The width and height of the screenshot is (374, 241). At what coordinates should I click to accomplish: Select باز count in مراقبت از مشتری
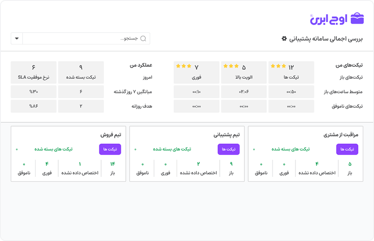pos(350,168)
